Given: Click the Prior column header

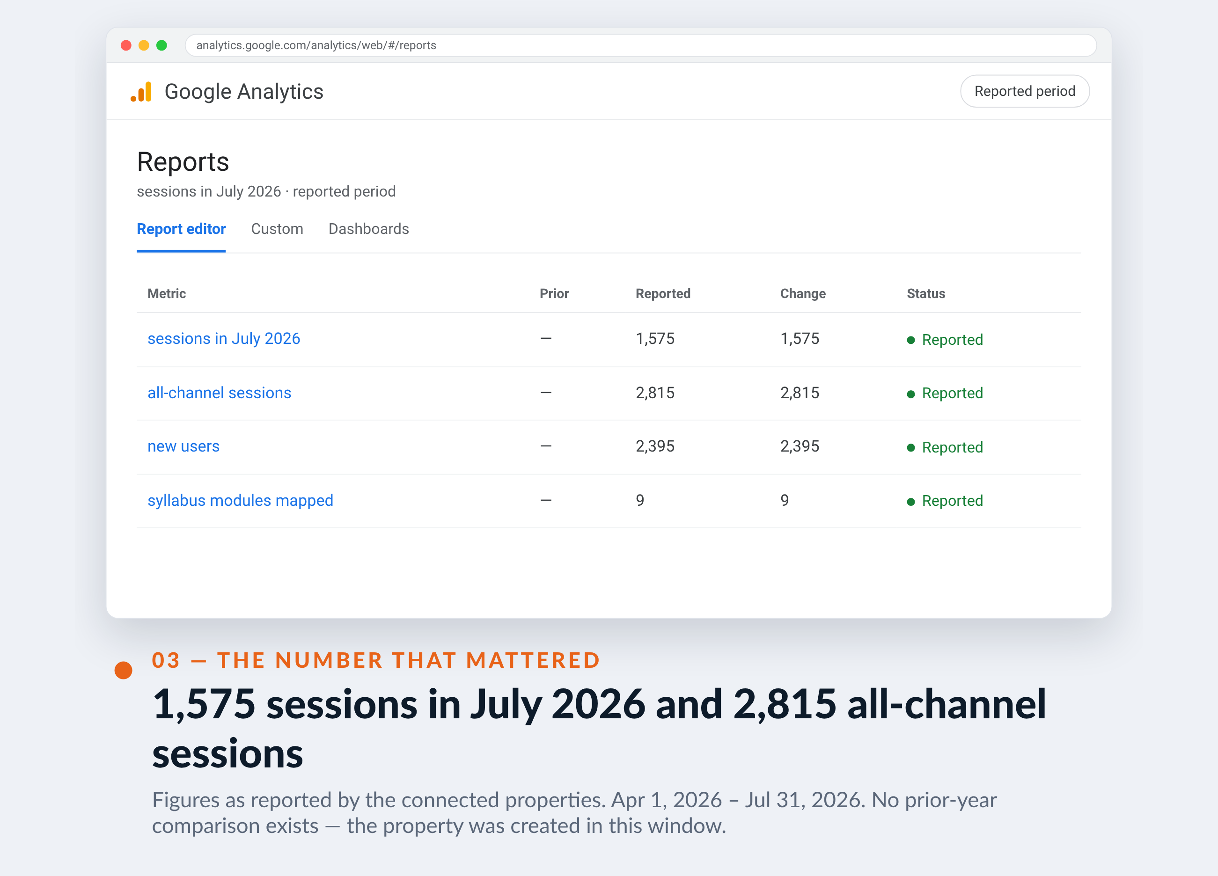Looking at the screenshot, I should [x=554, y=293].
